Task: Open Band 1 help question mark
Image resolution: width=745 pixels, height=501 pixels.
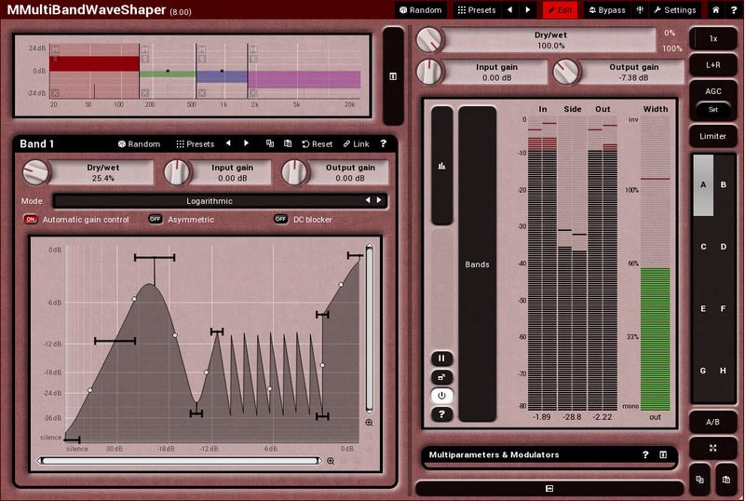Action: (384, 143)
